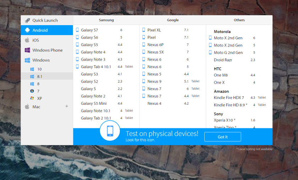Image resolution: width=298 pixels, height=180 pixels.
Task: Click physical device icon beside Nexus 5
Action: [144, 74]
